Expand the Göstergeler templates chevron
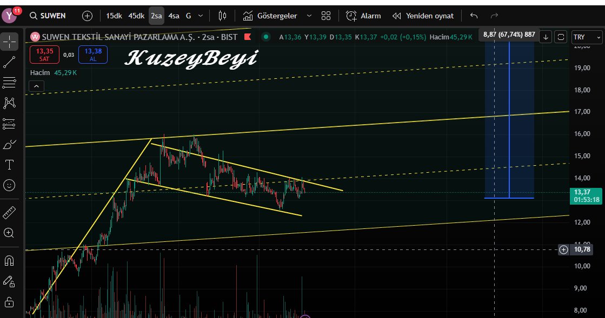Image resolution: width=605 pixels, height=318 pixels. click(x=309, y=16)
